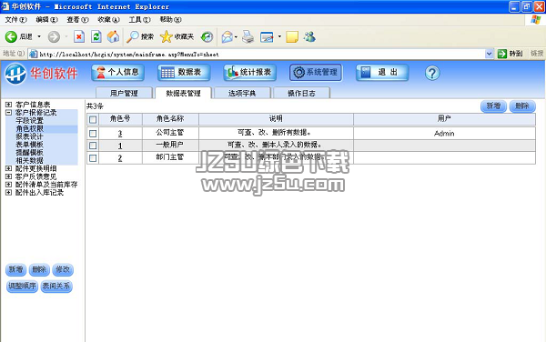Click the 系统管理 gear button
The image size is (546, 342).
click(x=316, y=73)
